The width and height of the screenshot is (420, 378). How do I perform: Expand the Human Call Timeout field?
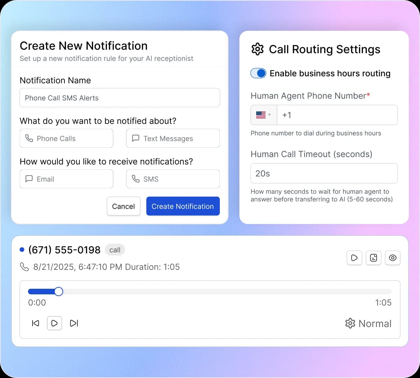(x=324, y=173)
